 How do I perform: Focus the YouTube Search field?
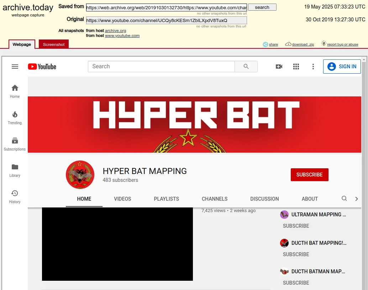tap(161, 67)
